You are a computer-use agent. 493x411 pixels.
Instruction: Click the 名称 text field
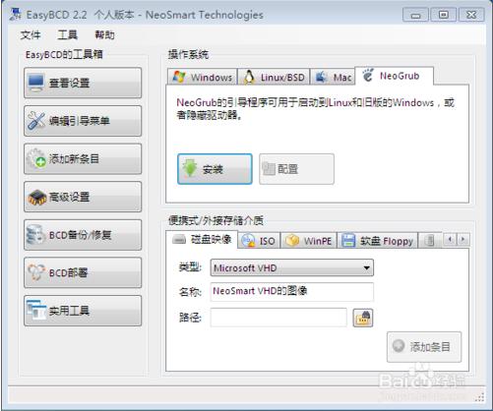point(291,291)
